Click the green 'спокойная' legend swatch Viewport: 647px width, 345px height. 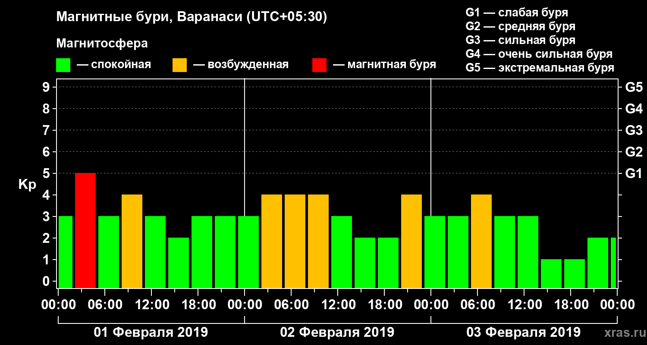pyautogui.click(x=63, y=65)
